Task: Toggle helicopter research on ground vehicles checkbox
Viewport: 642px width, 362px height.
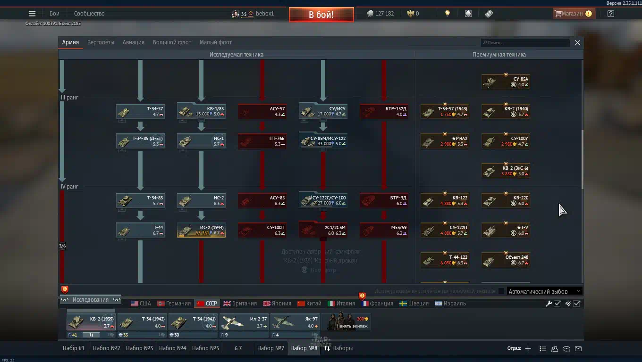Action: [501, 291]
